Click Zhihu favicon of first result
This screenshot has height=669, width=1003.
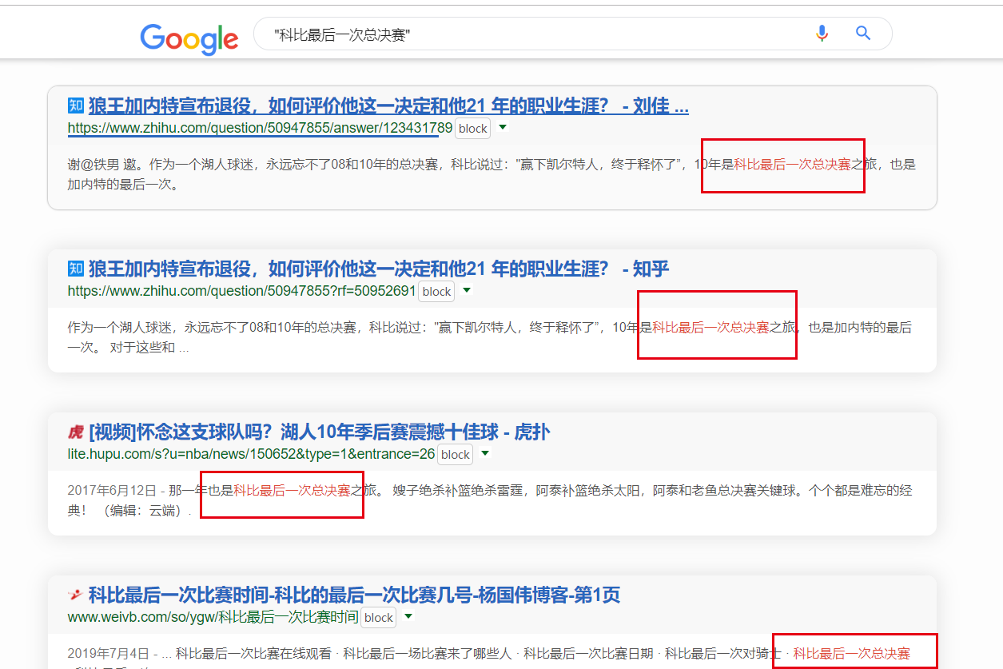76,106
